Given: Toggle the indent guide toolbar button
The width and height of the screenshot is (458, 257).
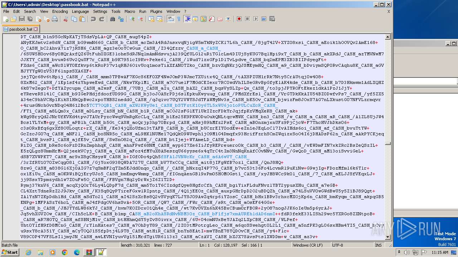Looking at the screenshot, I should tap(187, 19).
